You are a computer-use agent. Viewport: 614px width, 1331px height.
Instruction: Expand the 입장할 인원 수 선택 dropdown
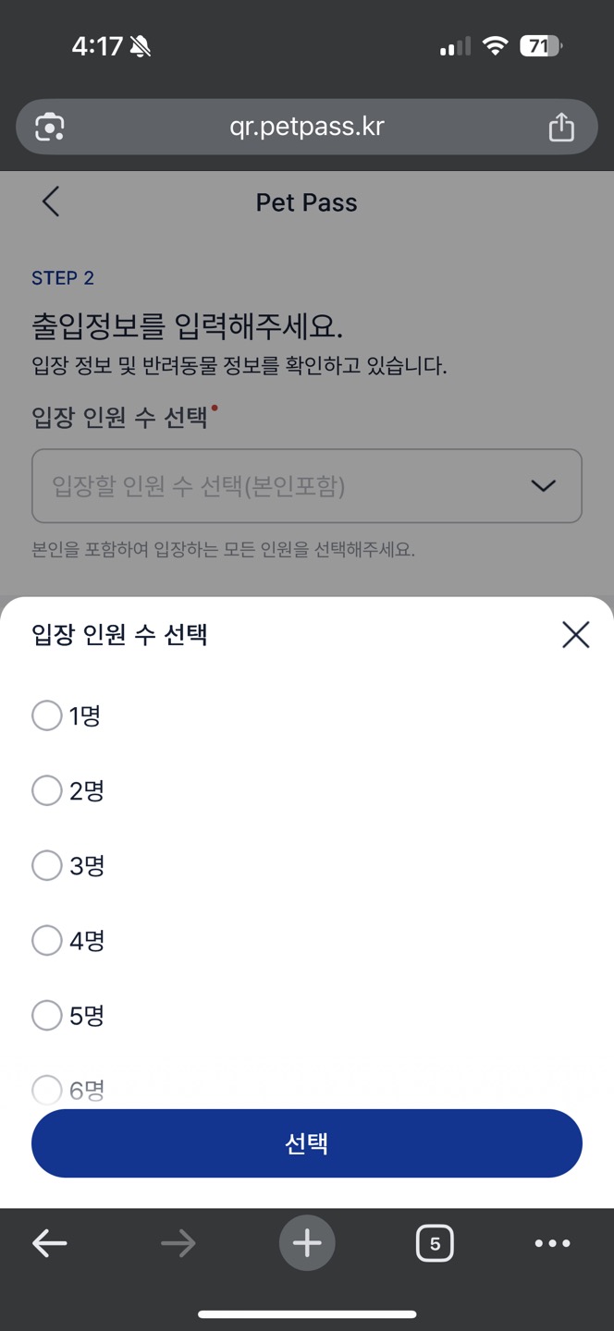click(x=277, y=486)
